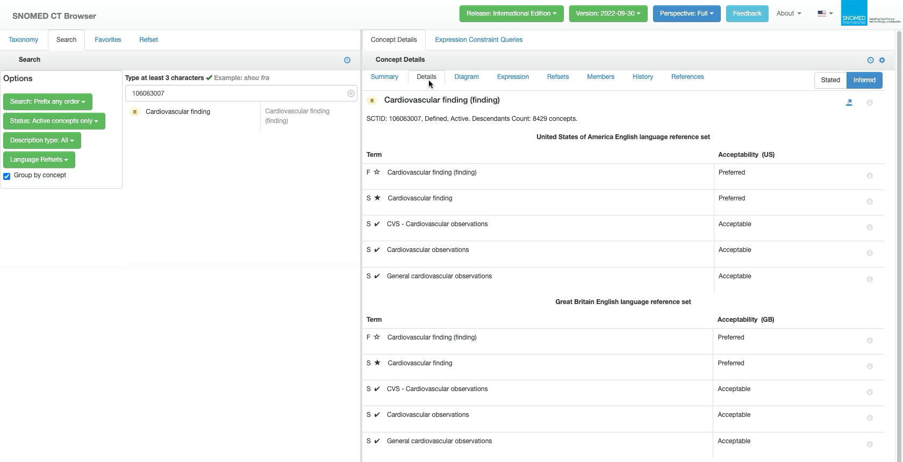Switch to Inferred view
The image size is (903, 462).
click(864, 80)
